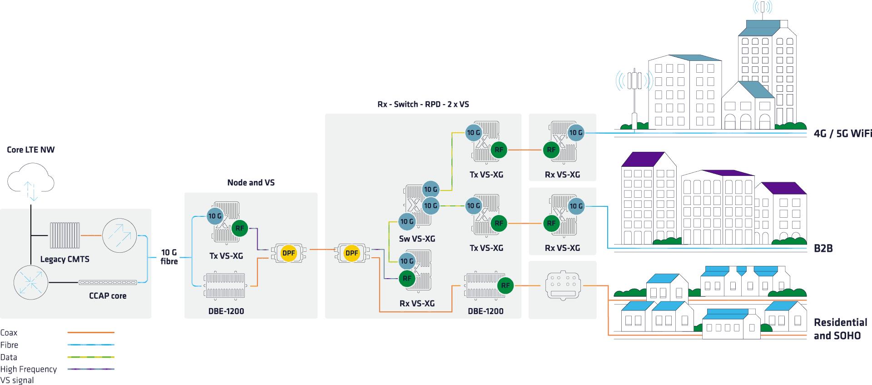Select the lowest 10 G badge on Sw VS-XG
Image resolution: width=872 pixels, height=385 pixels.
click(x=407, y=222)
